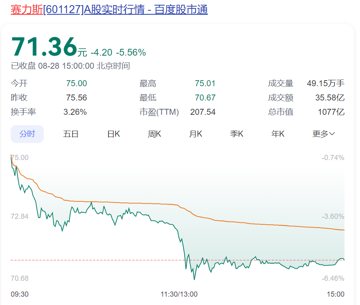
Task: Click the 最低 label
Action: pyautogui.click(x=148, y=98)
